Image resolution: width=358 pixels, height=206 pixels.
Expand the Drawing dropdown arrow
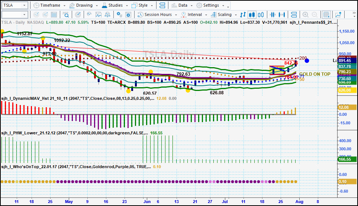point(97,6)
